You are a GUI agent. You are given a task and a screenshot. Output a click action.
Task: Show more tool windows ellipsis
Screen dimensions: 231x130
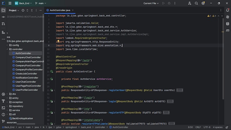[3, 39]
